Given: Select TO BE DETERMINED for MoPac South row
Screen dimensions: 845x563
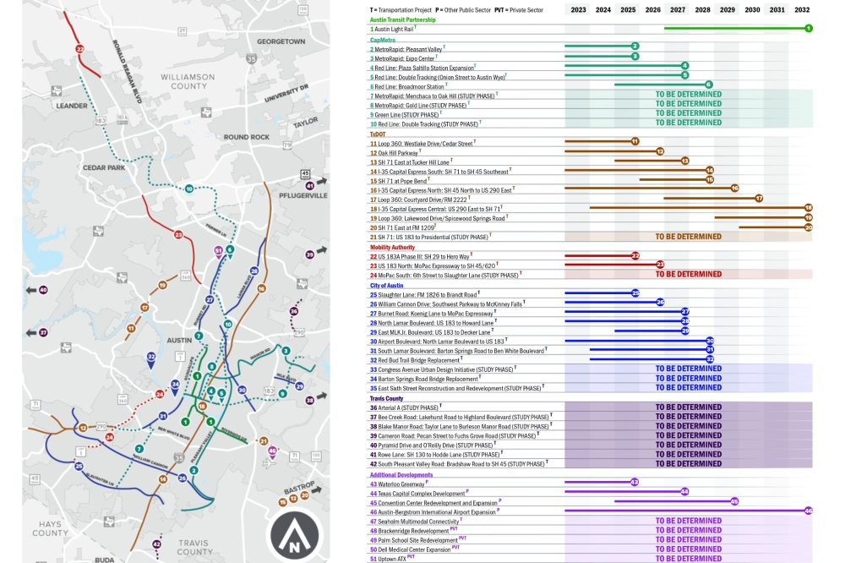Looking at the screenshot, I should click(x=688, y=275).
